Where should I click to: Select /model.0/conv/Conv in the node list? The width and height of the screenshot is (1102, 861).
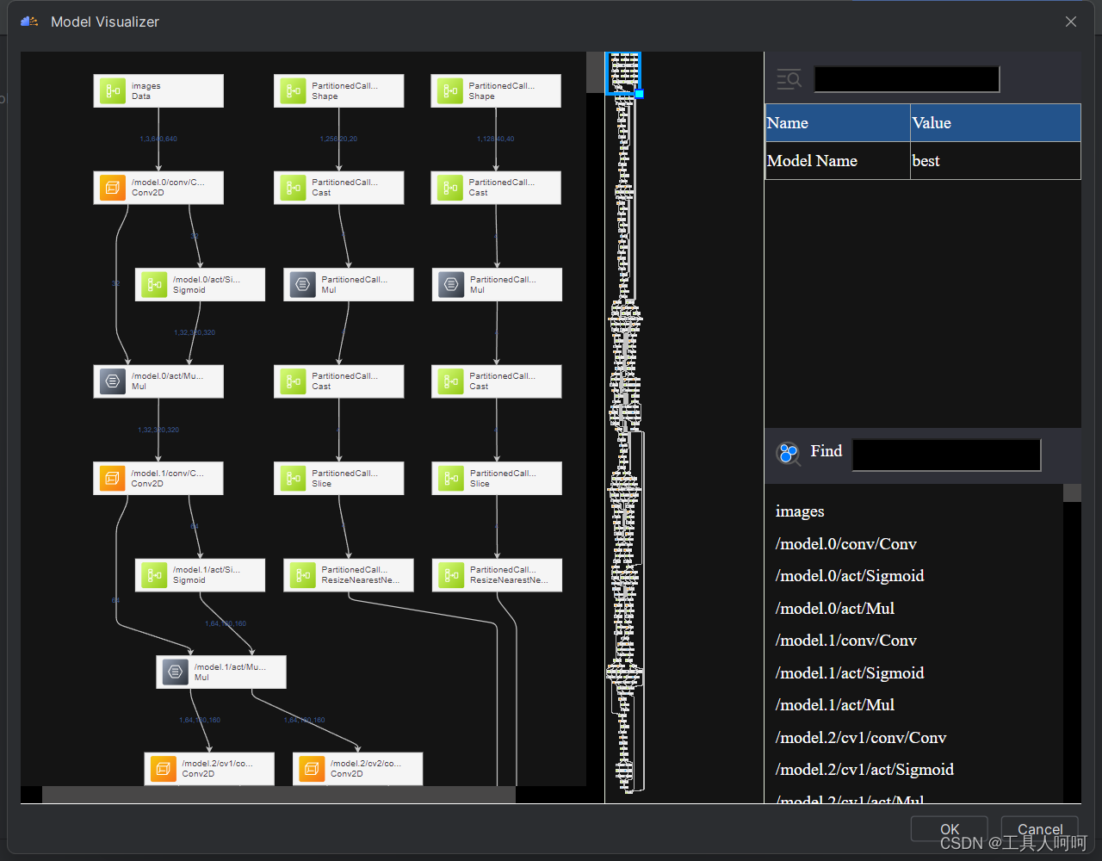(x=845, y=544)
